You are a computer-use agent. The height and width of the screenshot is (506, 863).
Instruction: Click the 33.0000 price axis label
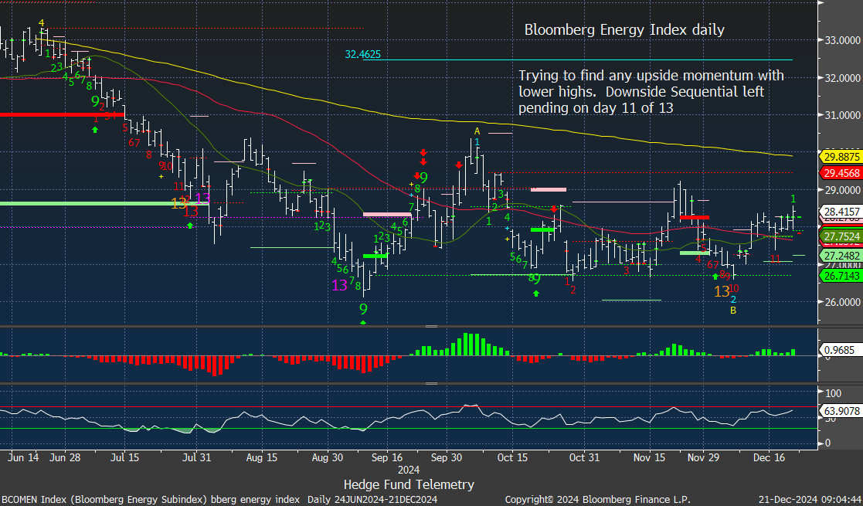842,40
